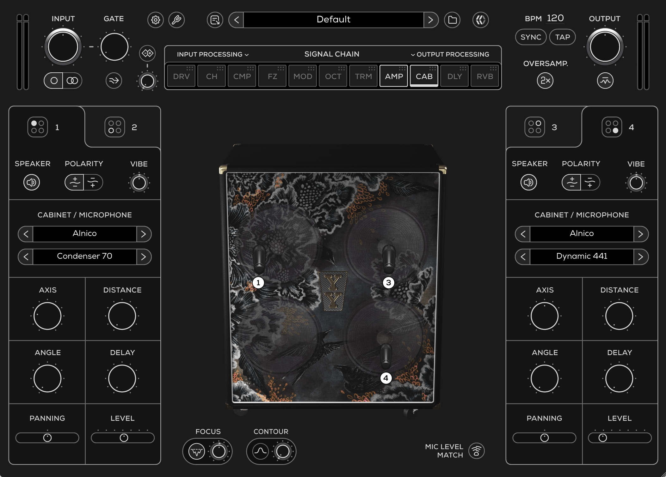The image size is (666, 477).
Task: Click the gate routing arrow icon
Action: pyautogui.click(x=114, y=81)
